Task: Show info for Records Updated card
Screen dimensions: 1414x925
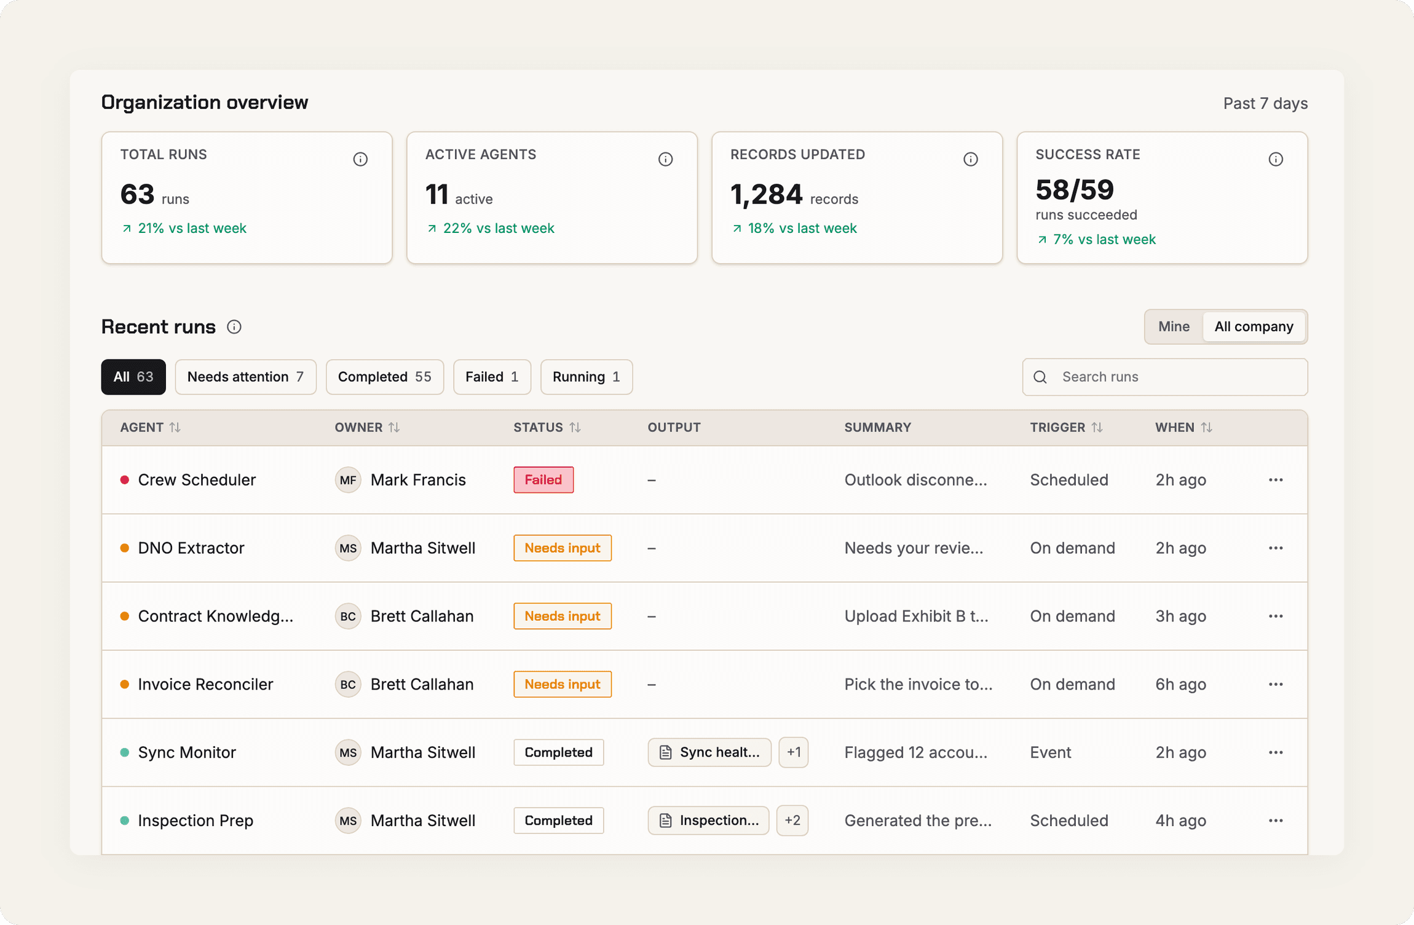Action: click(x=970, y=160)
